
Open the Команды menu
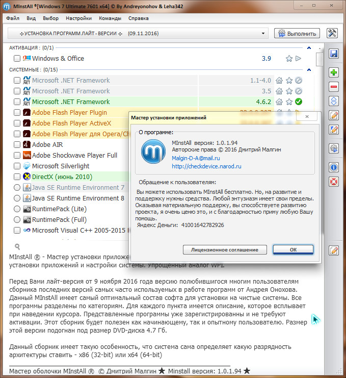(110, 18)
